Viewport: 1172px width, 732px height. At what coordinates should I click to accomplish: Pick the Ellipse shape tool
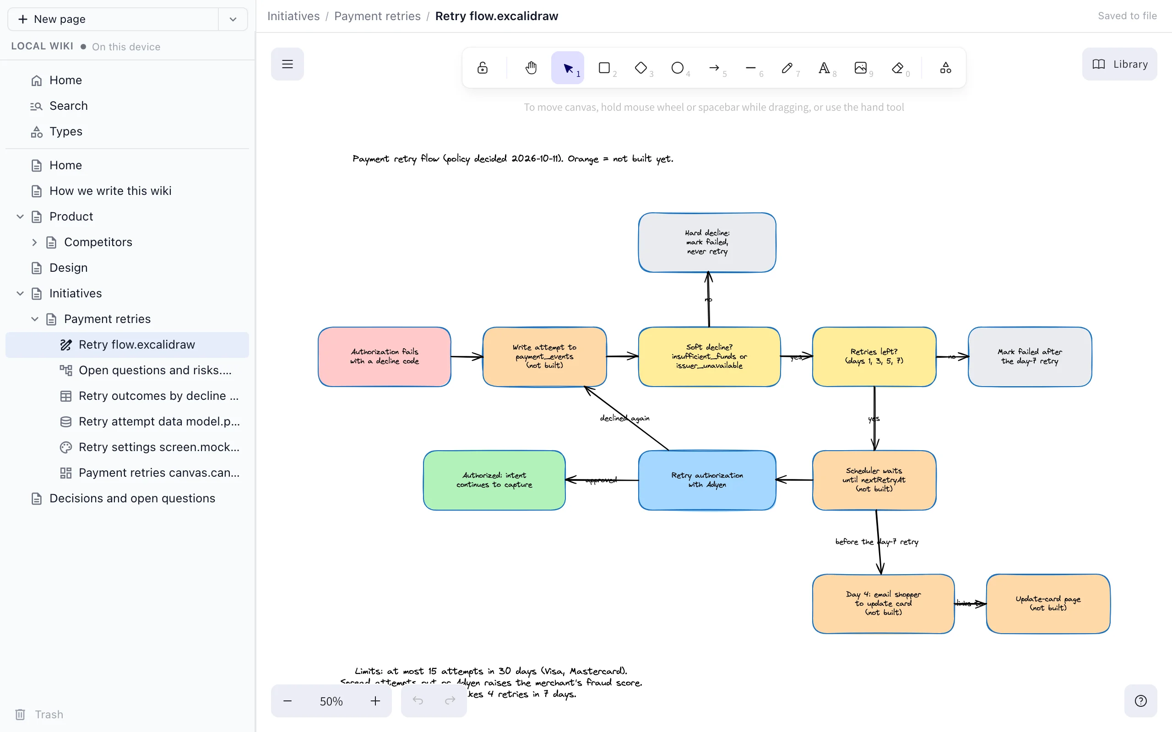tap(678, 68)
